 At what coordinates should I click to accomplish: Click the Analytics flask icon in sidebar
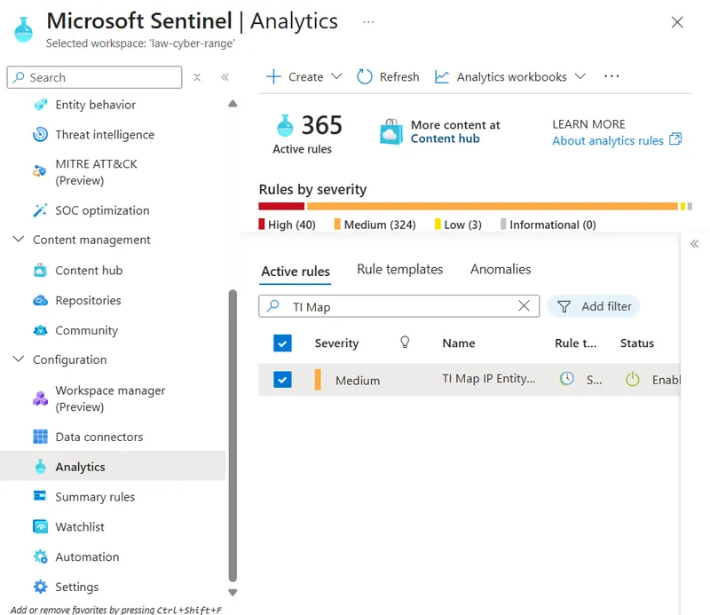click(40, 467)
